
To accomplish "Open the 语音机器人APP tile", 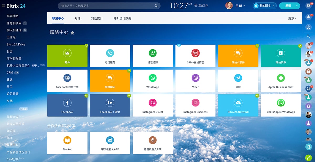I will click(x=153, y=143).
